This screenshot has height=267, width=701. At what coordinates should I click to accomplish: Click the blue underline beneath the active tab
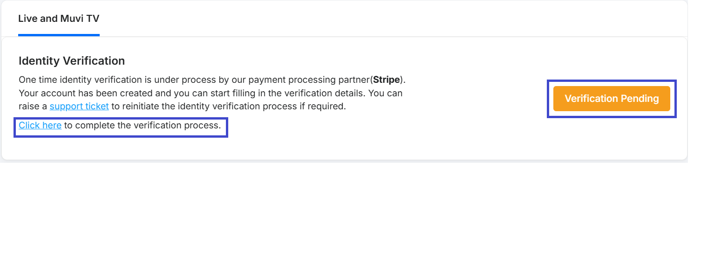(59, 35)
